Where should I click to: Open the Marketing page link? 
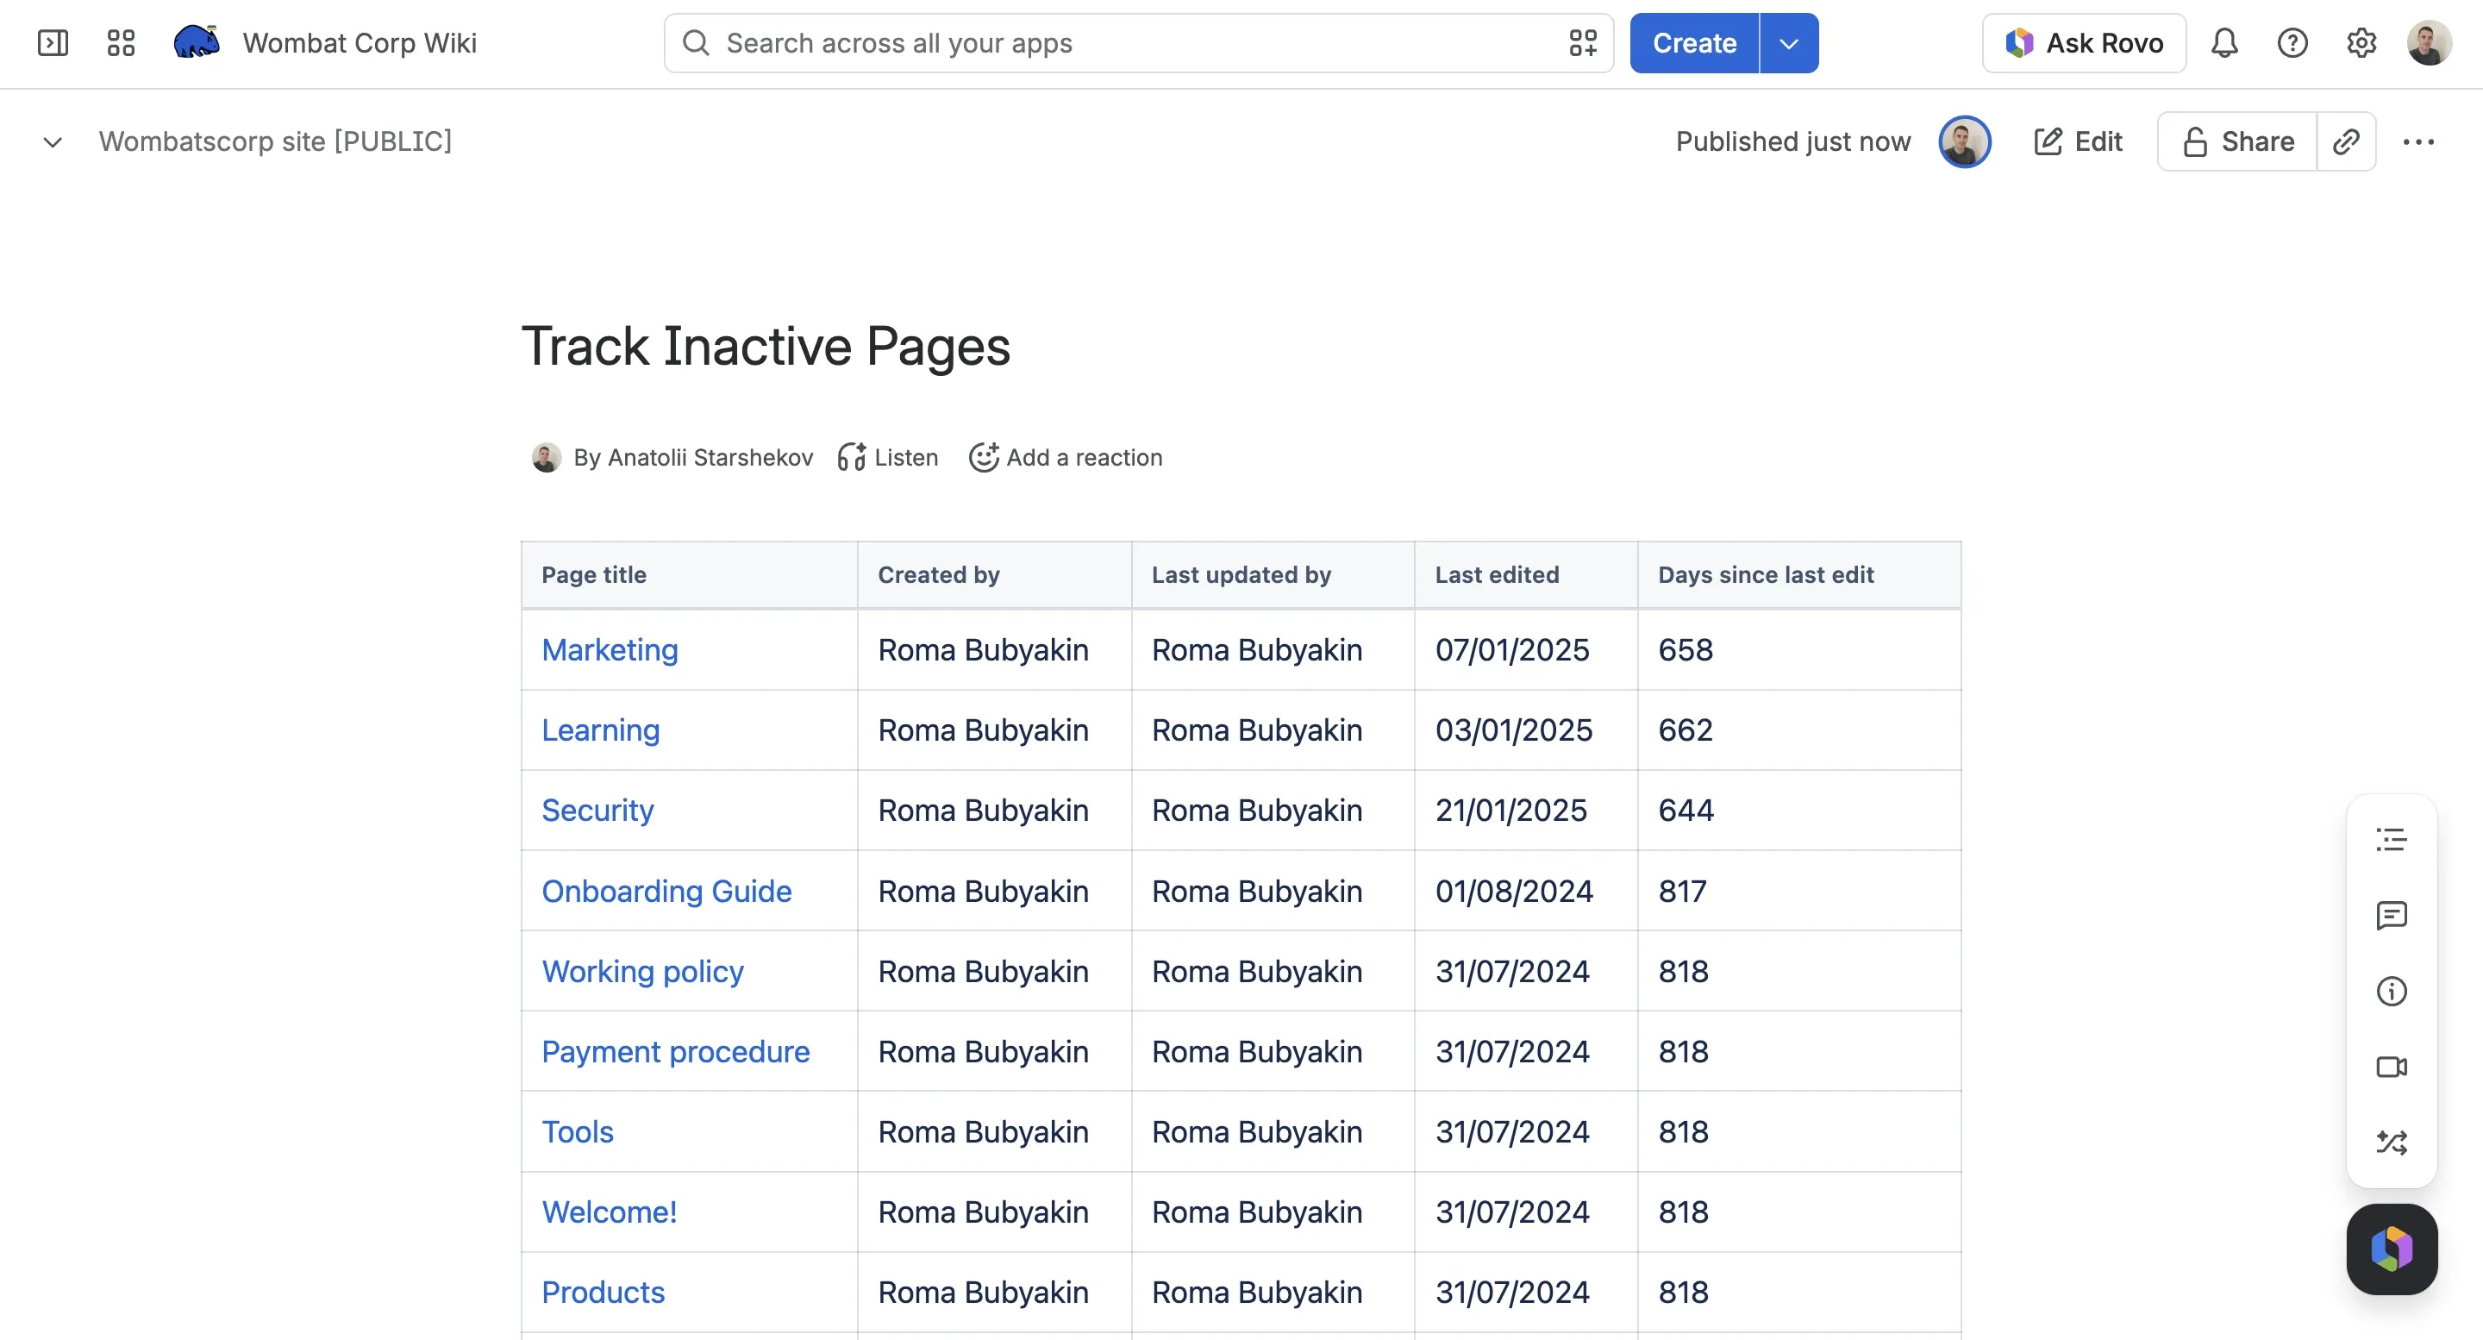click(610, 650)
